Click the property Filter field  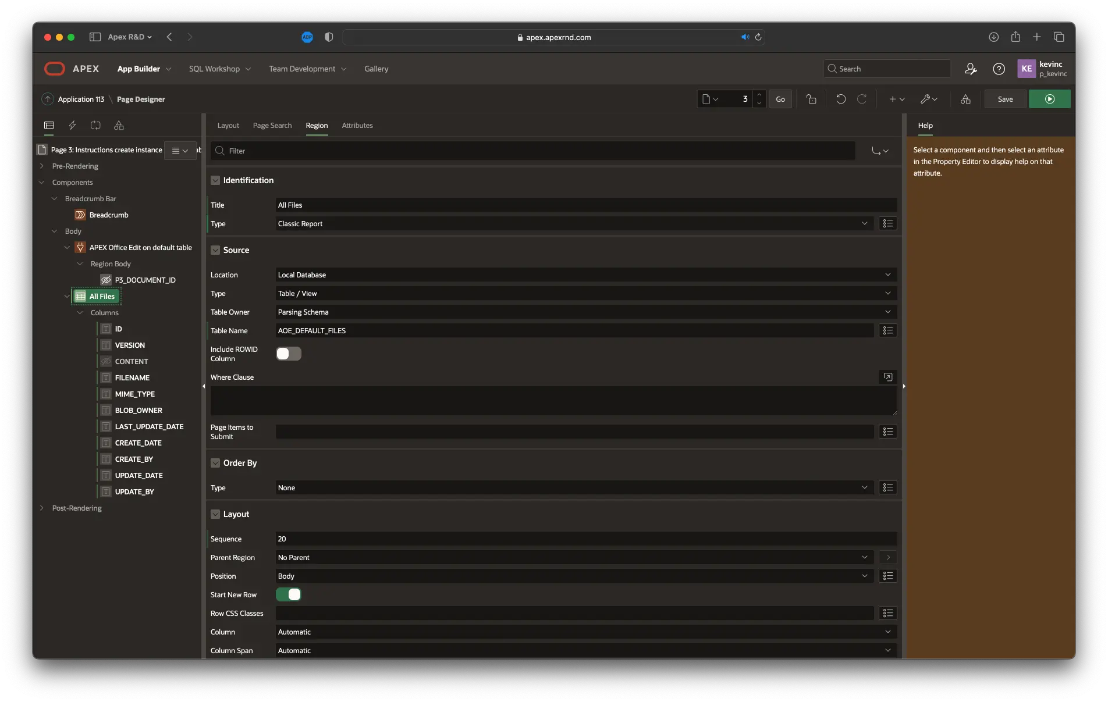533,151
